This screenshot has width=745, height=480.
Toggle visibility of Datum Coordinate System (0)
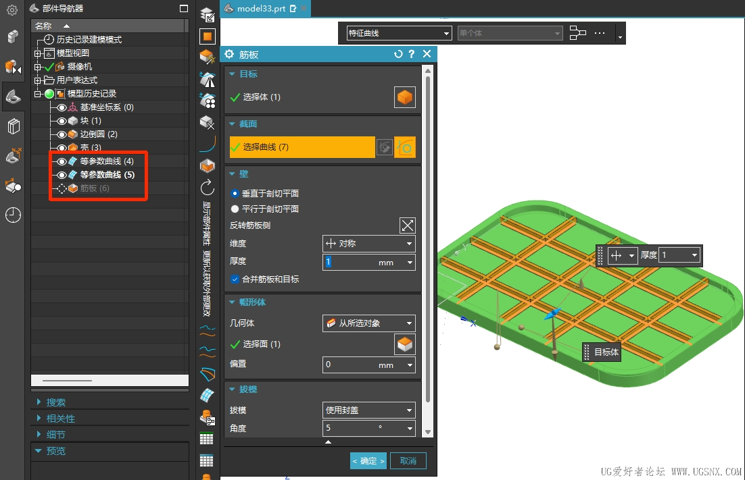tap(62, 107)
